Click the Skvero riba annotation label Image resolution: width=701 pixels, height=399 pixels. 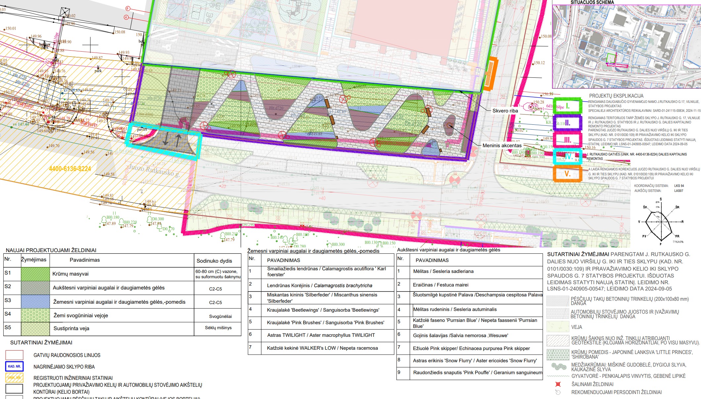click(505, 111)
